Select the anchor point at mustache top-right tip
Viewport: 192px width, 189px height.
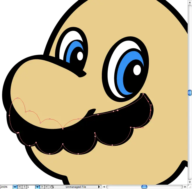click(x=143, y=94)
